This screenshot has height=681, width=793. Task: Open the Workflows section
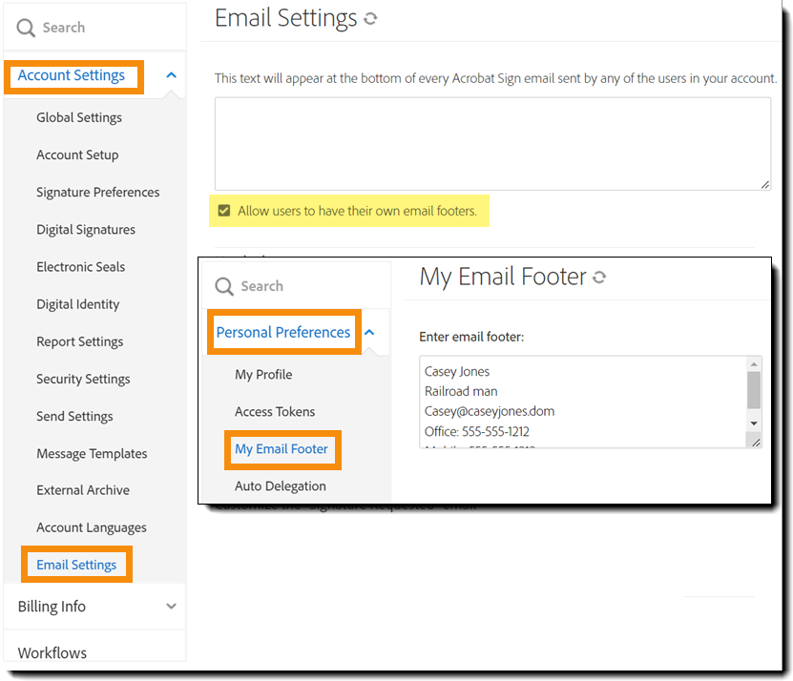tap(52, 652)
